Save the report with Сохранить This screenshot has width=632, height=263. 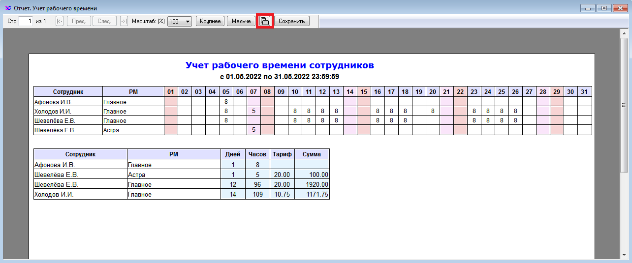click(292, 21)
